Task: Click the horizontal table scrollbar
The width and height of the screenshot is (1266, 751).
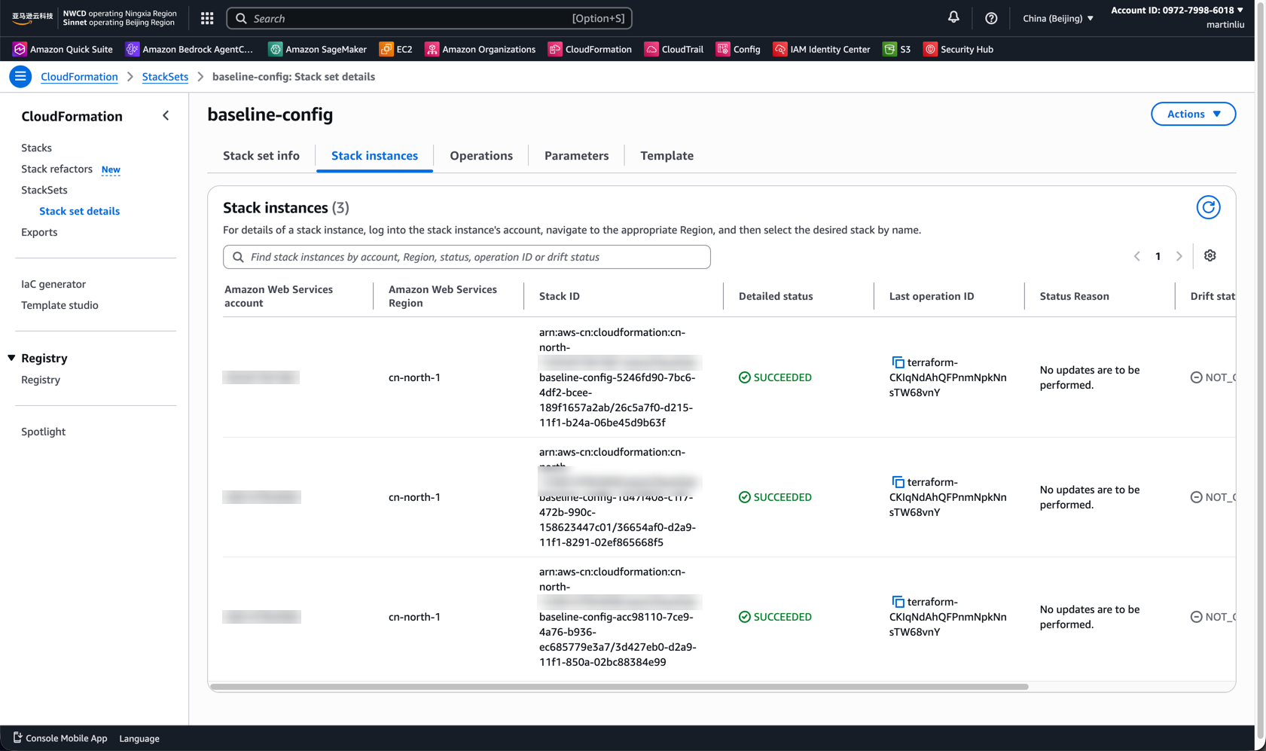Action: click(619, 687)
